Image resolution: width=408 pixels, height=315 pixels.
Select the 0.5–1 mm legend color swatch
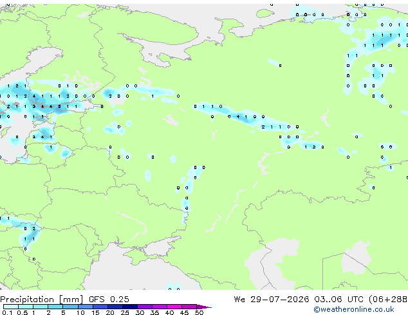(26, 307)
